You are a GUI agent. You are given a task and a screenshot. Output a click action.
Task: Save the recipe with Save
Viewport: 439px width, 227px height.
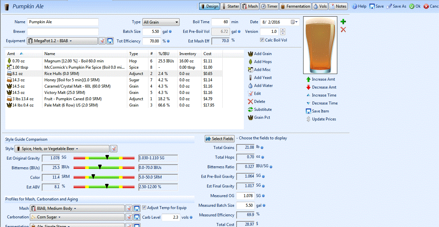tap(377, 6)
